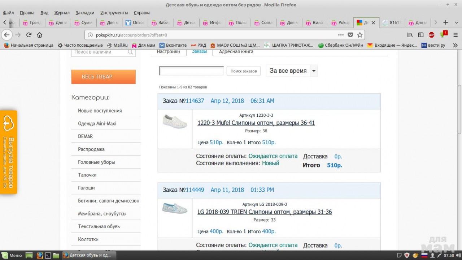Go to Firefox home page icon
Viewport: 462px width, 260px height.
[40, 35]
